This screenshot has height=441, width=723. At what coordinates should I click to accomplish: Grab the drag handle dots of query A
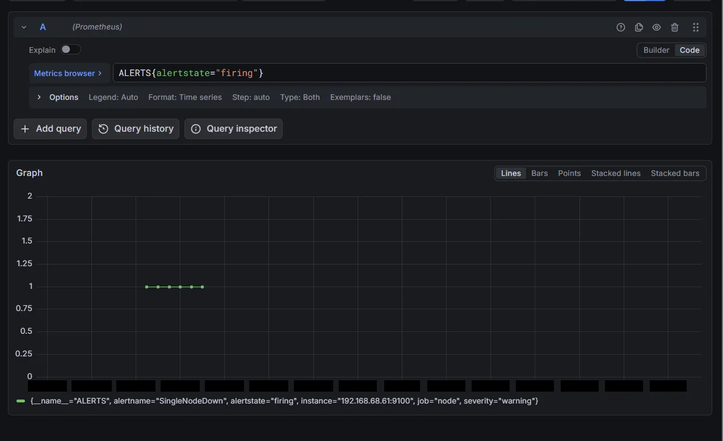tap(696, 27)
